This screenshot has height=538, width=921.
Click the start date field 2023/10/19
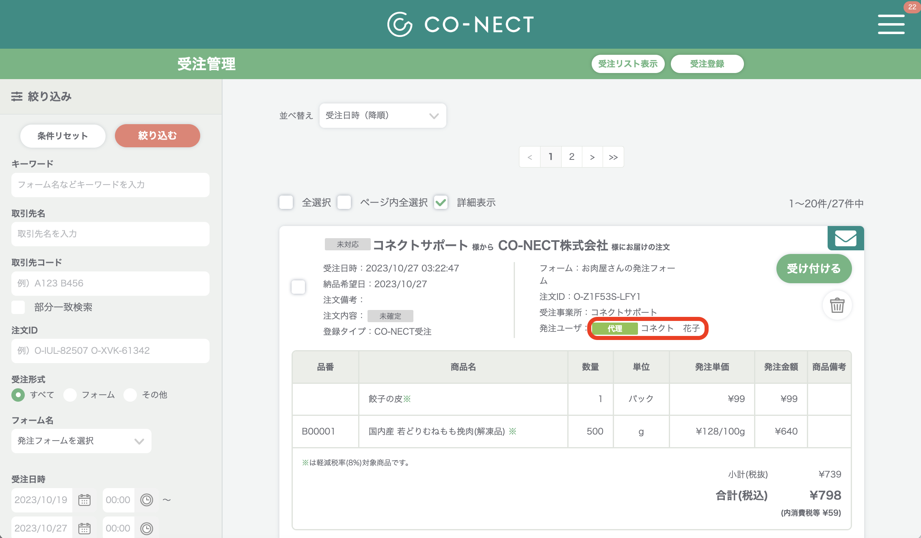(x=41, y=500)
